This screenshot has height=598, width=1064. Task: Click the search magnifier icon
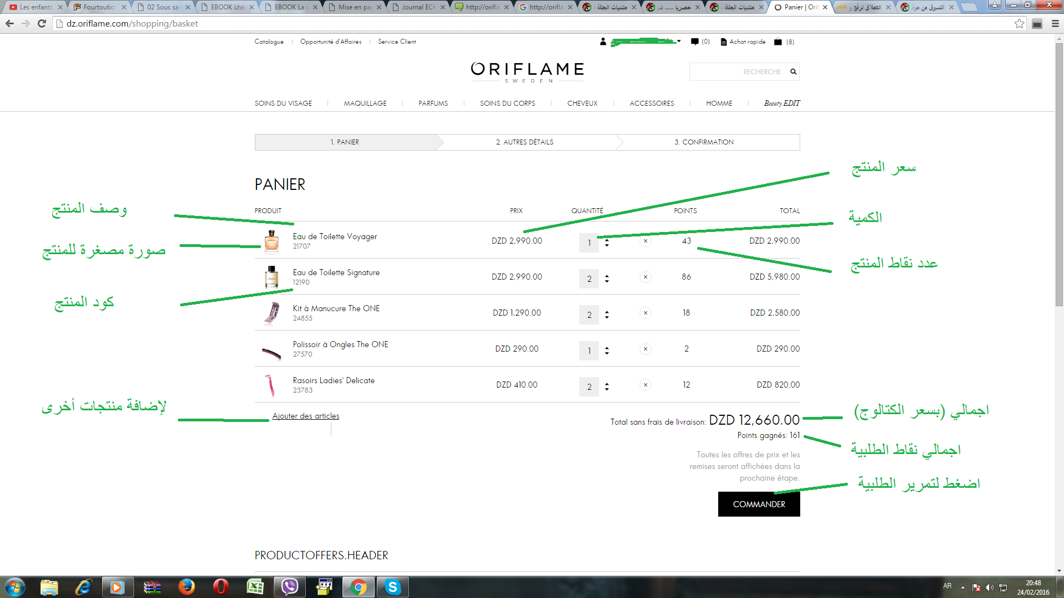pyautogui.click(x=793, y=71)
